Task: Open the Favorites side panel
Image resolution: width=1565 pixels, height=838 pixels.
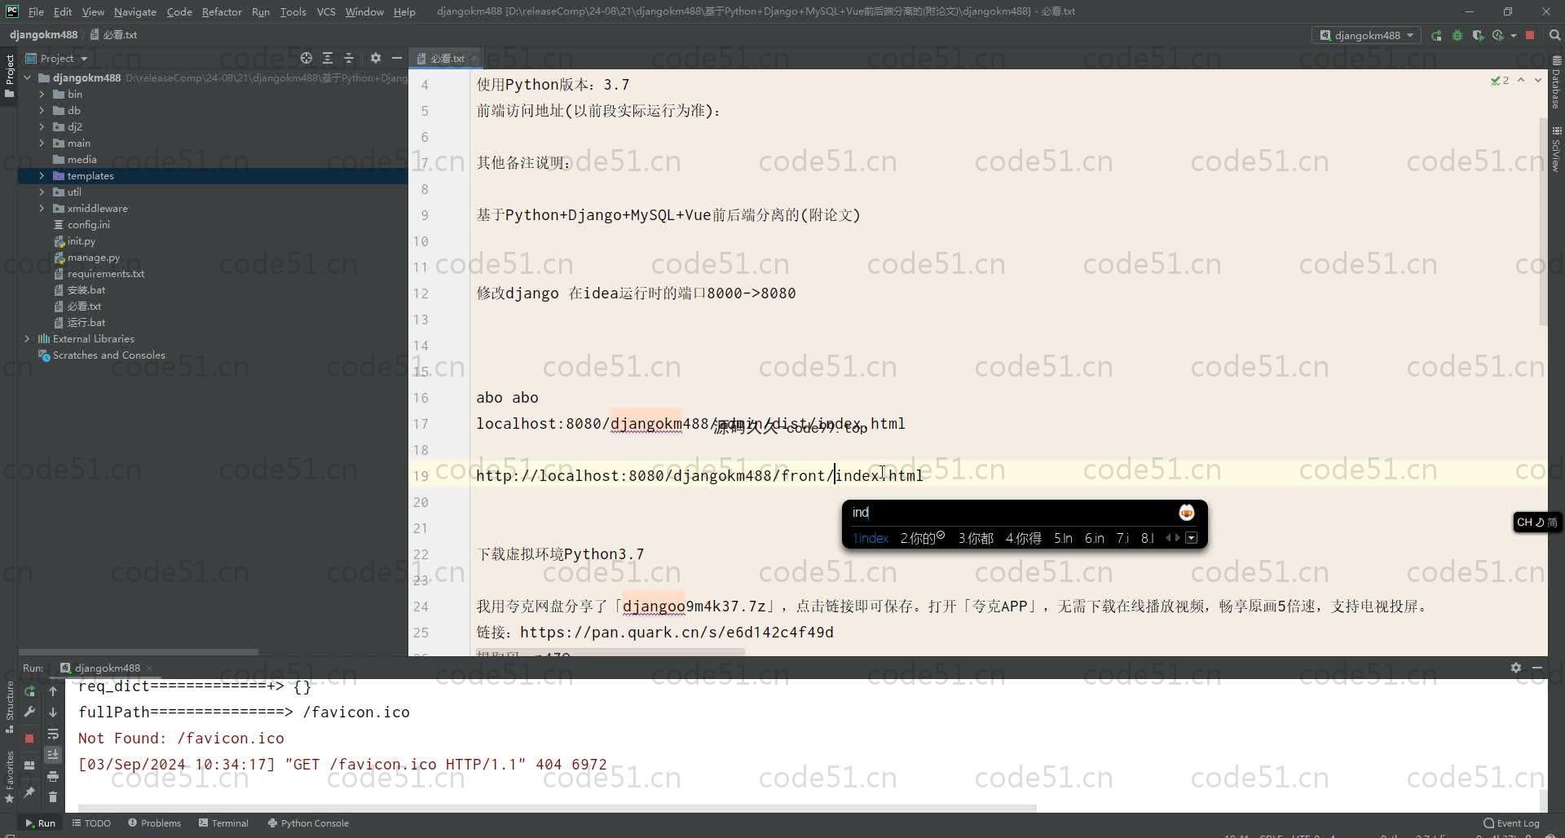Action: pyautogui.click(x=9, y=776)
